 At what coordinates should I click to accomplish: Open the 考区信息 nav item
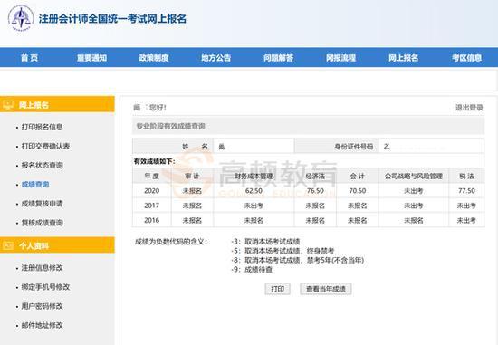[466, 58]
